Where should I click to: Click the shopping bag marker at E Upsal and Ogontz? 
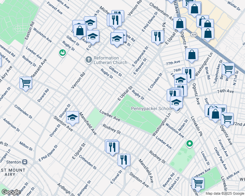(x=180, y=24)
